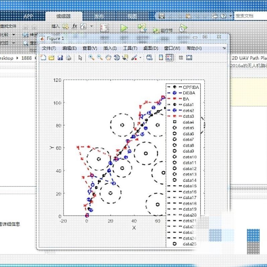Insert a colorbar using the toolbar icon
The width and height of the screenshot is (267, 267).
[161, 58]
